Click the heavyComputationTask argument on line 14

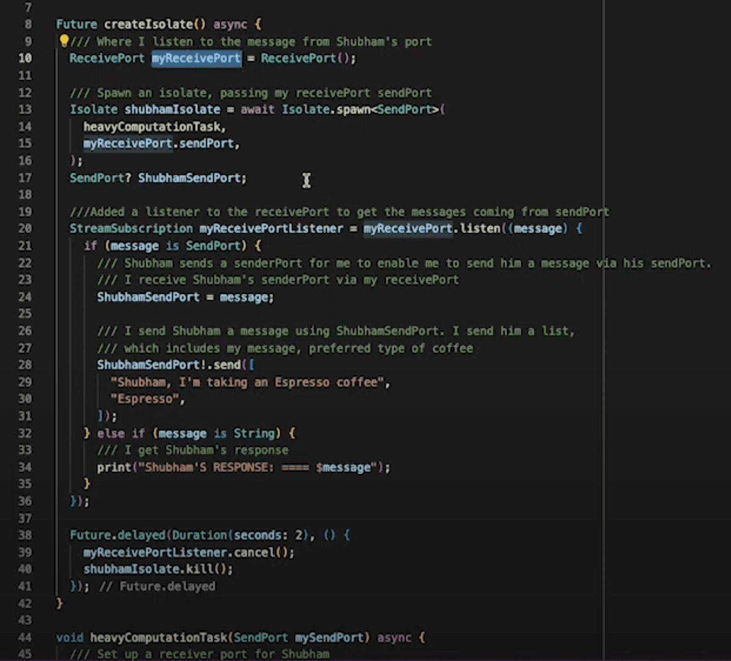[x=153, y=127]
